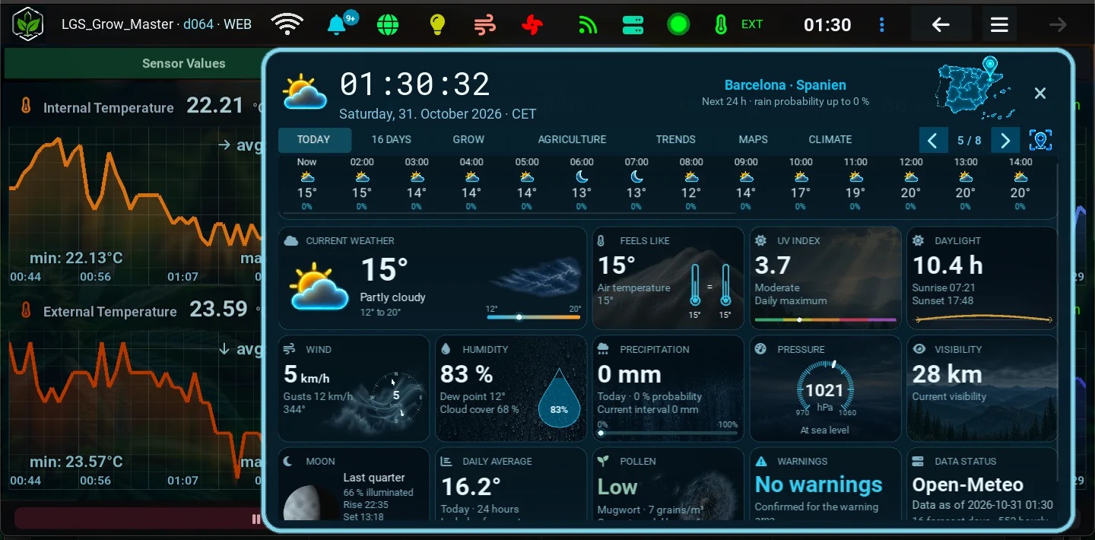Open the MAPS tab
The height and width of the screenshot is (540, 1095).
[x=753, y=139]
